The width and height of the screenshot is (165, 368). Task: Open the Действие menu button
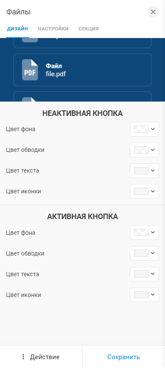pos(41,357)
